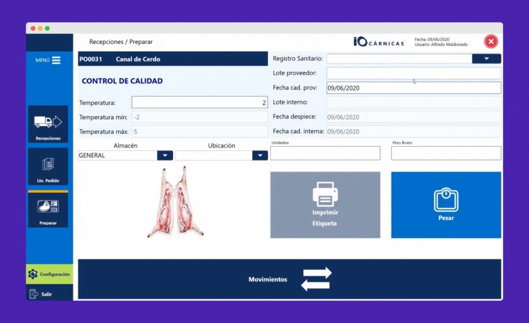The height and width of the screenshot is (323, 529).
Task: Click the red X close button
Action: click(491, 42)
